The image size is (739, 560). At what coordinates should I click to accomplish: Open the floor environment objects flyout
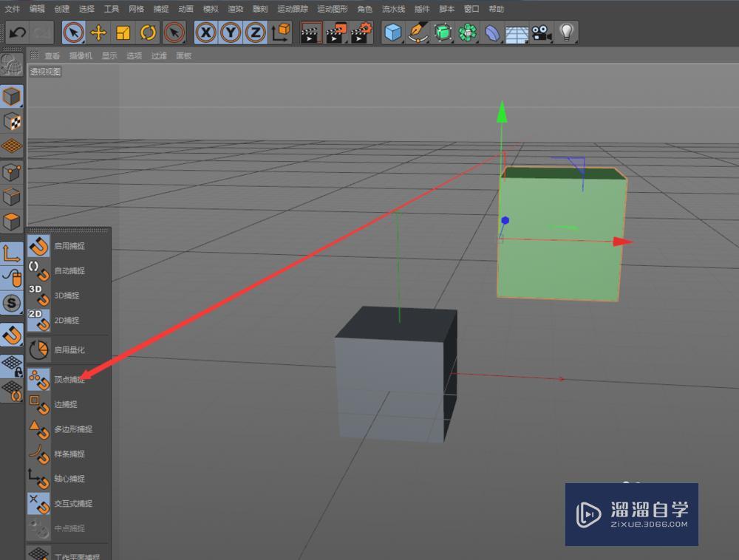tap(517, 33)
